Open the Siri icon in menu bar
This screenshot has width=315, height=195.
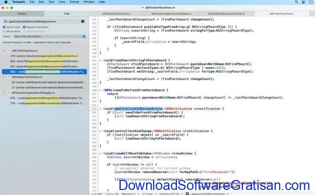[310, 2]
